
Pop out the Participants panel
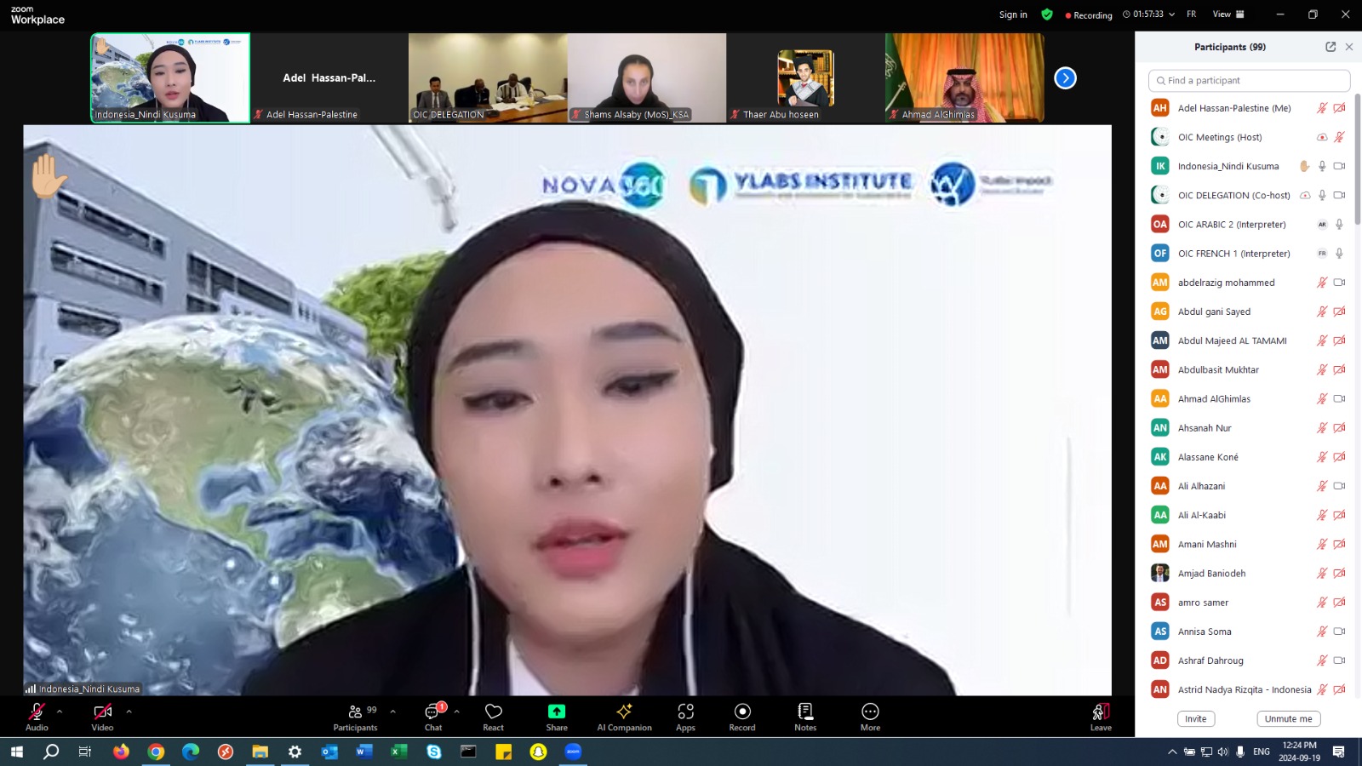1331,47
